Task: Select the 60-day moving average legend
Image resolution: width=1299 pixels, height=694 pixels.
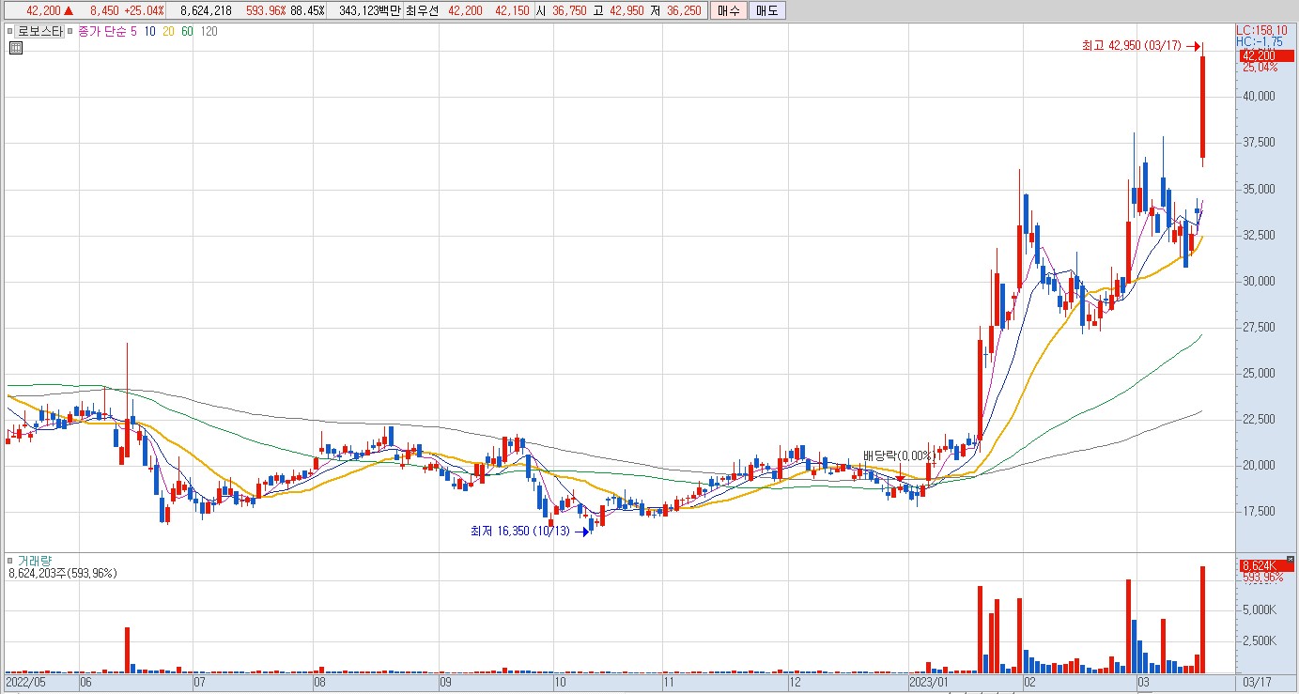Action: tap(188, 31)
